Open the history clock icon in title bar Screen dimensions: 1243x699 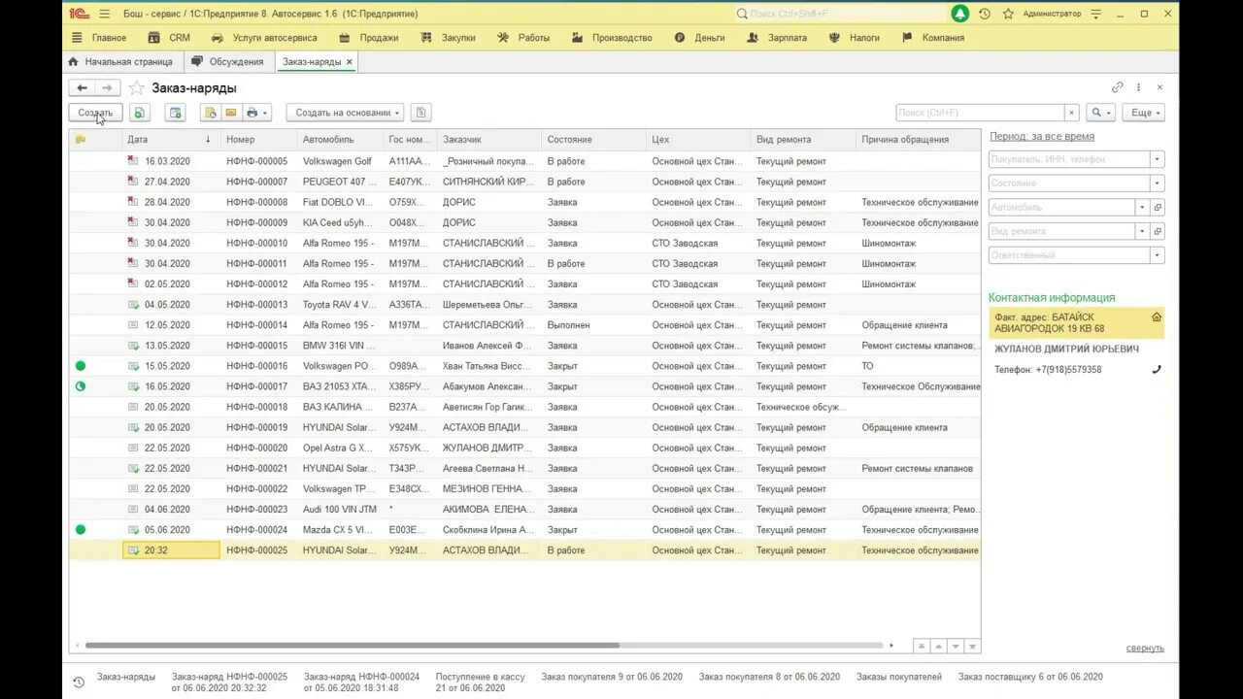(x=985, y=14)
